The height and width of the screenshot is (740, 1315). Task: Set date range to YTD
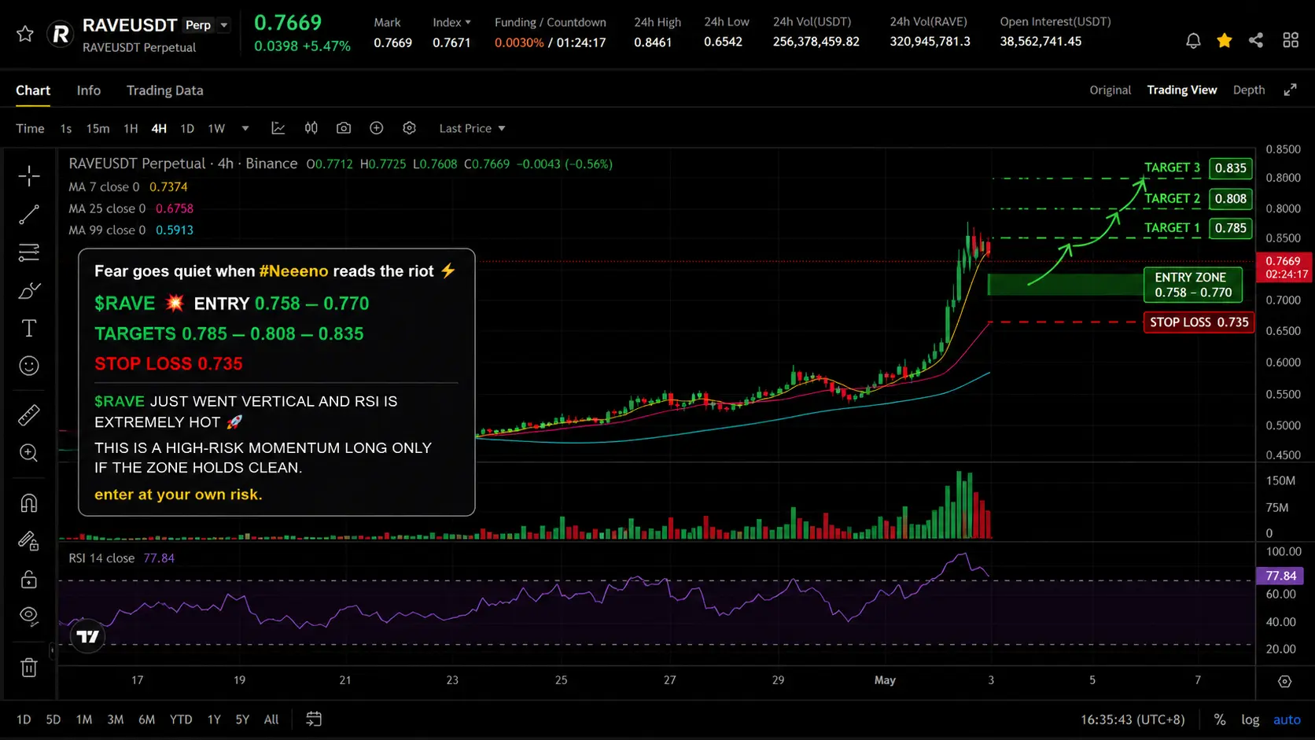pyautogui.click(x=181, y=719)
